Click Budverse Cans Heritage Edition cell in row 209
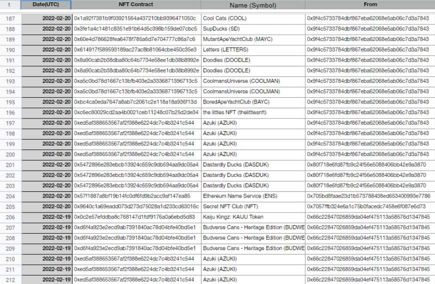The image size is (435, 284). (x=253, y=248)
